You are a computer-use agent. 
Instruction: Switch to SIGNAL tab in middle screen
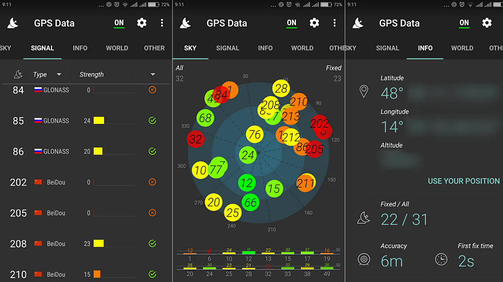(x=228, y=48)
